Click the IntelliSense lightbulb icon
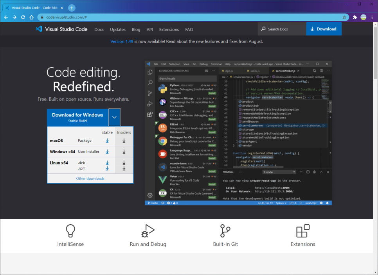This screenshot has width=378, height=275. [x=70, y=231]
